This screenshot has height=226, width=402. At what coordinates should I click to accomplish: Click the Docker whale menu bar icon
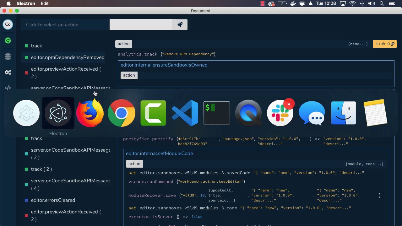tap(293, 3)
